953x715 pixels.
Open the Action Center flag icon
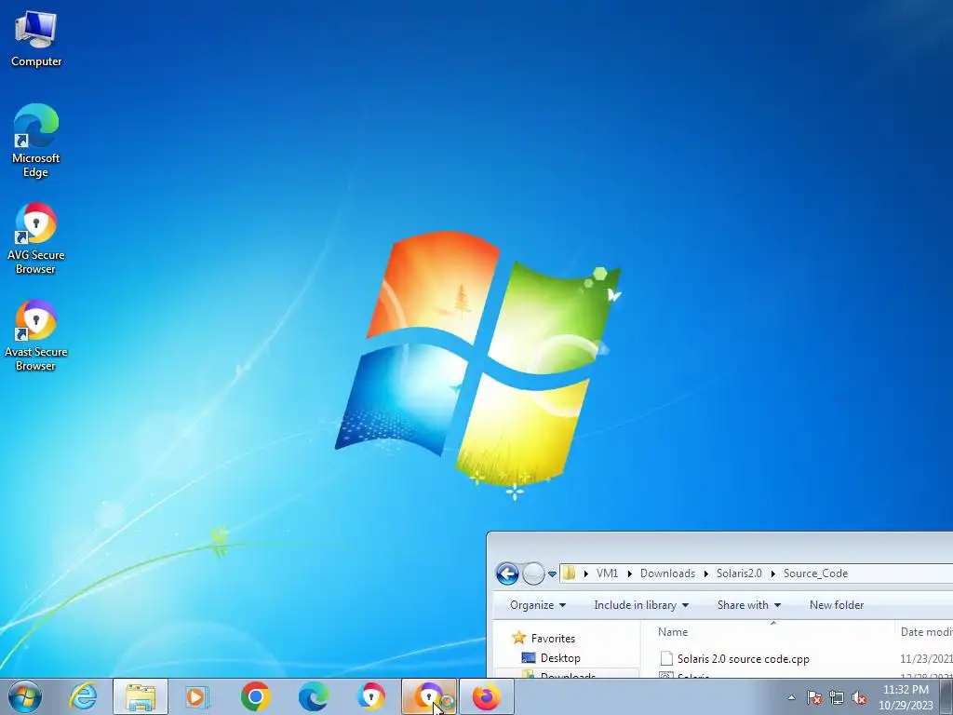tap(814, 698)
